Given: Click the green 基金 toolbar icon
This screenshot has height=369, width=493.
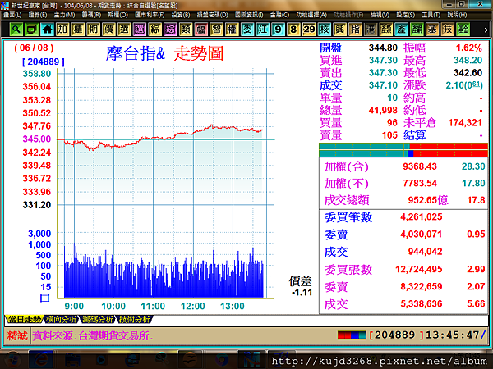Looking at the screenshot, I should (x=463, y=30).
